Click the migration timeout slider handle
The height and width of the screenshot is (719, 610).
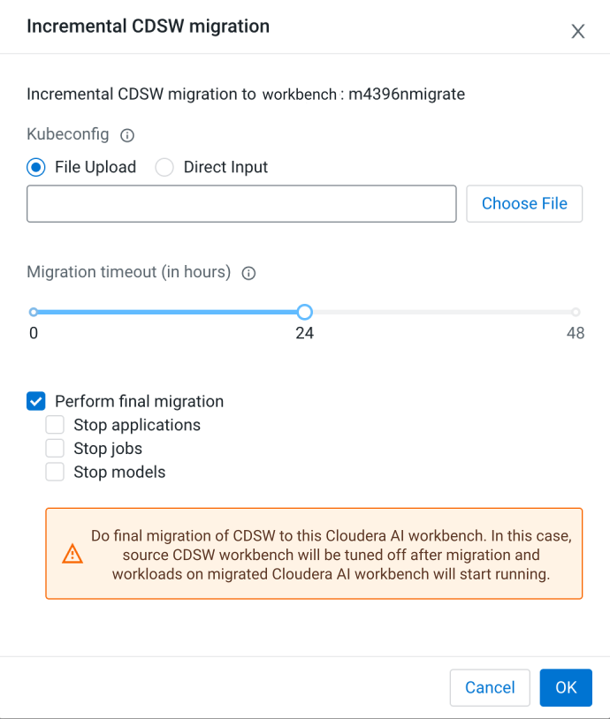(x=304, y=312)
